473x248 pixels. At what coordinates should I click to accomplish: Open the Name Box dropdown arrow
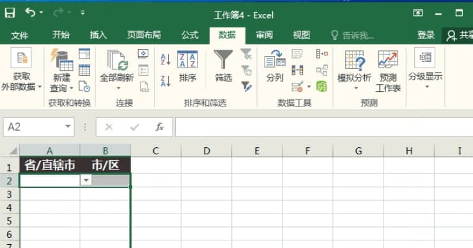68,127
